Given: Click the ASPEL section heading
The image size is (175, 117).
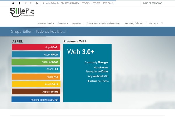Looking at the screenshot, I should pyautogui.click(x=17, y=42).
